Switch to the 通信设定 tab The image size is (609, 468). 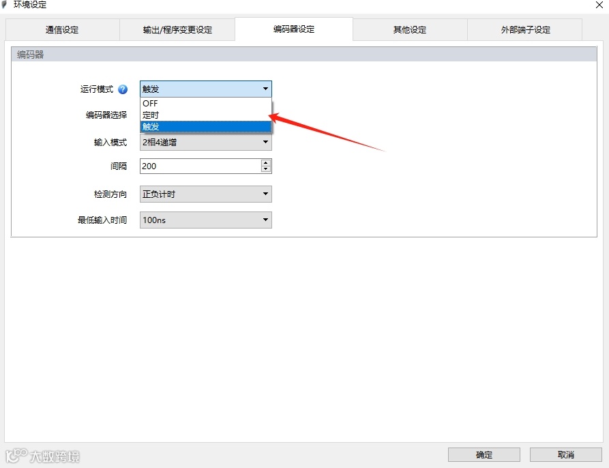[62, 30]
